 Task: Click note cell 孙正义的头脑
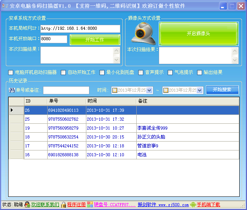[x=188, y=137]
